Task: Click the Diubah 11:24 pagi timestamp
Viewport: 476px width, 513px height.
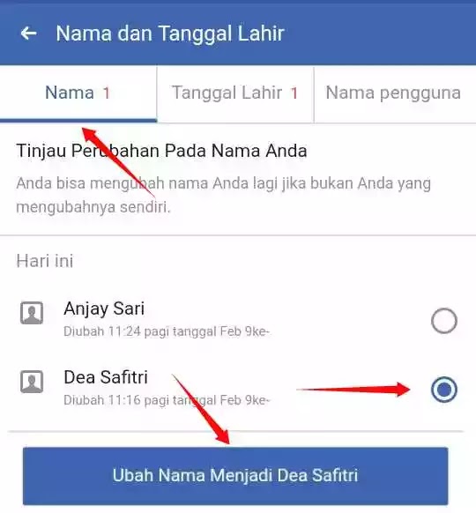Action: (x=167, y=331)
